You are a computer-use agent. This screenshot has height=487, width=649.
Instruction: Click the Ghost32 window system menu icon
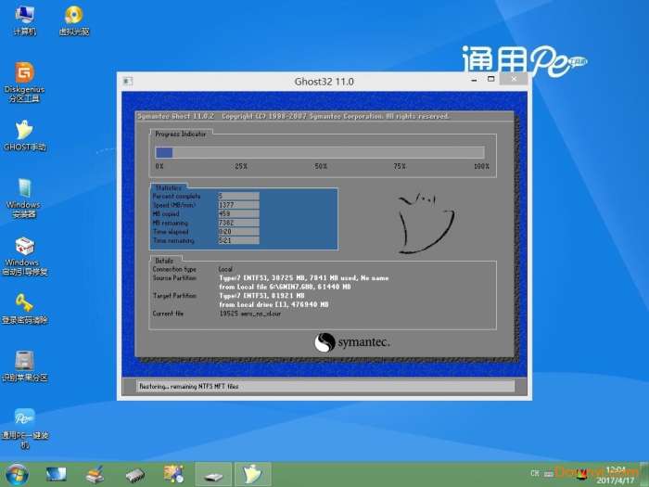pyautogui.click(x=128, y=82)
